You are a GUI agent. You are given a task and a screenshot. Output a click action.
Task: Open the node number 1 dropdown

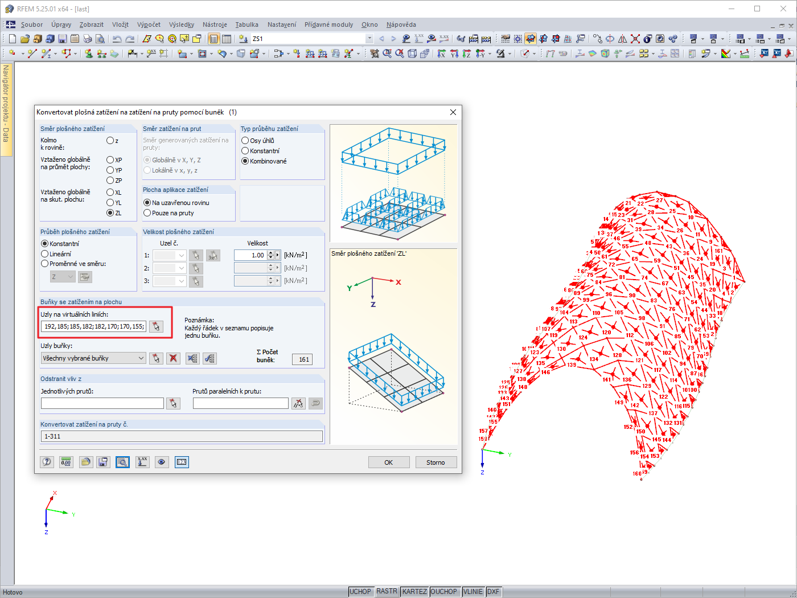182,256
